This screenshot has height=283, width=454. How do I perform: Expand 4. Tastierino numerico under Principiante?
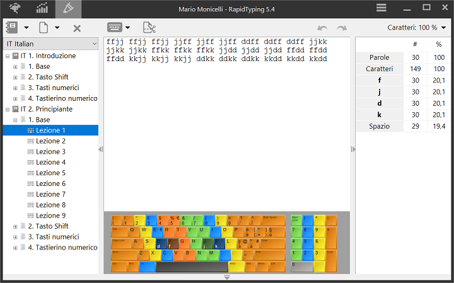click(15, 248)
